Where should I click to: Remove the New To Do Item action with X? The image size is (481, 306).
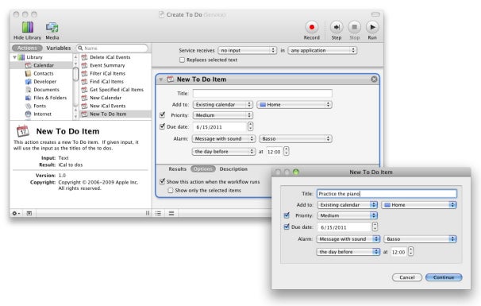click(x=374, y=79)
